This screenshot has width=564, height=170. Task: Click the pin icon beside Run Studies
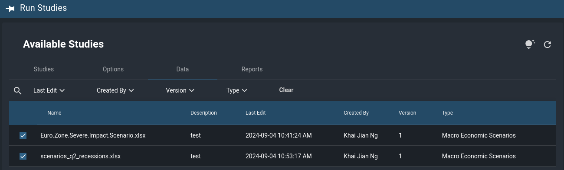pos(10,8)
